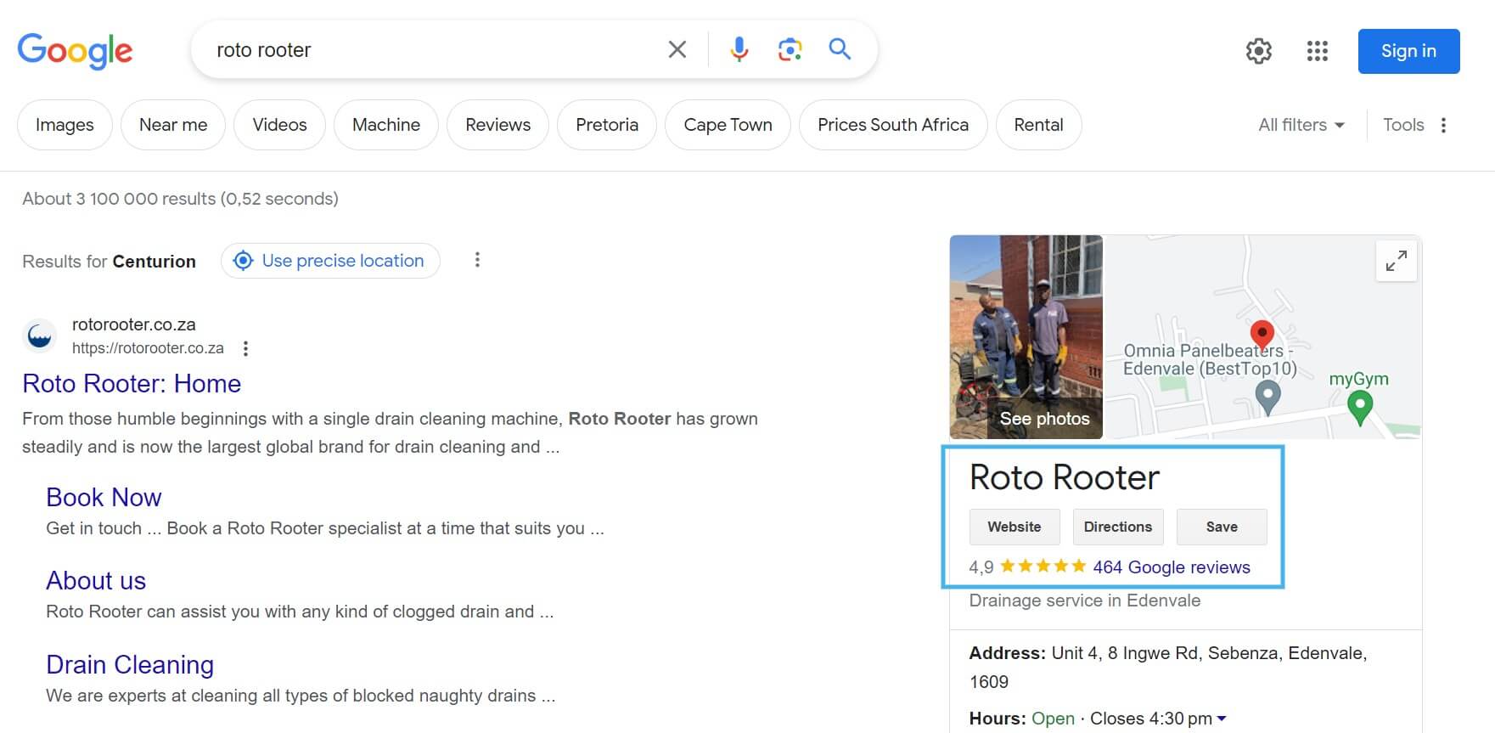
Task: Expand opening hours dropdown arrow
Action: point(1222,719)
